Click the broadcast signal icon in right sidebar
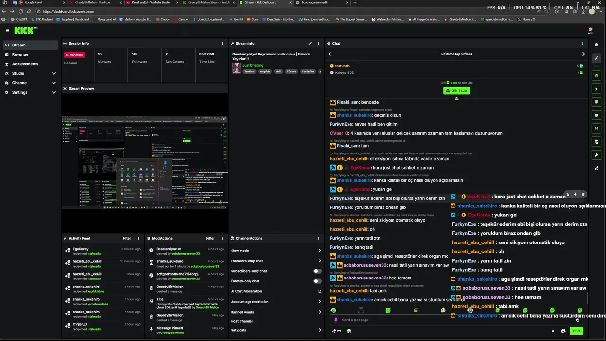This screenshot has width=606, height=341. pos(597,128)
